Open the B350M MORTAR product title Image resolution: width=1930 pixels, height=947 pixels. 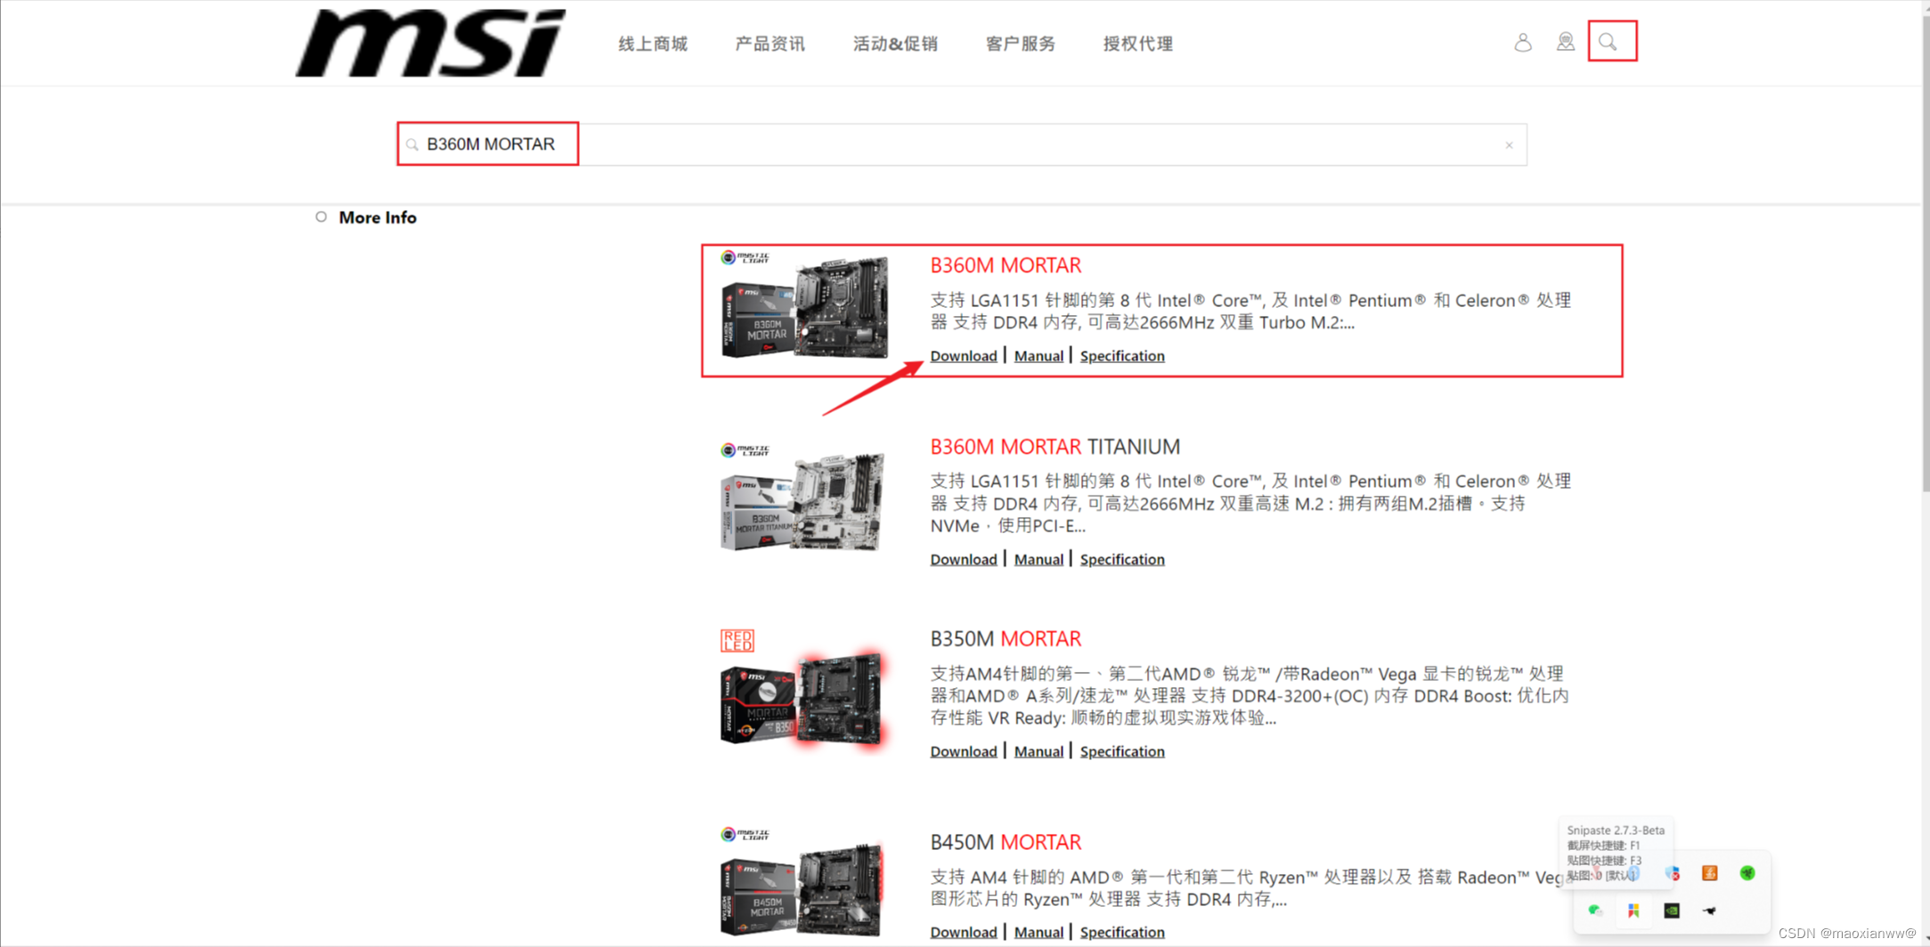pyautogui.click(x=1006, y=639)
